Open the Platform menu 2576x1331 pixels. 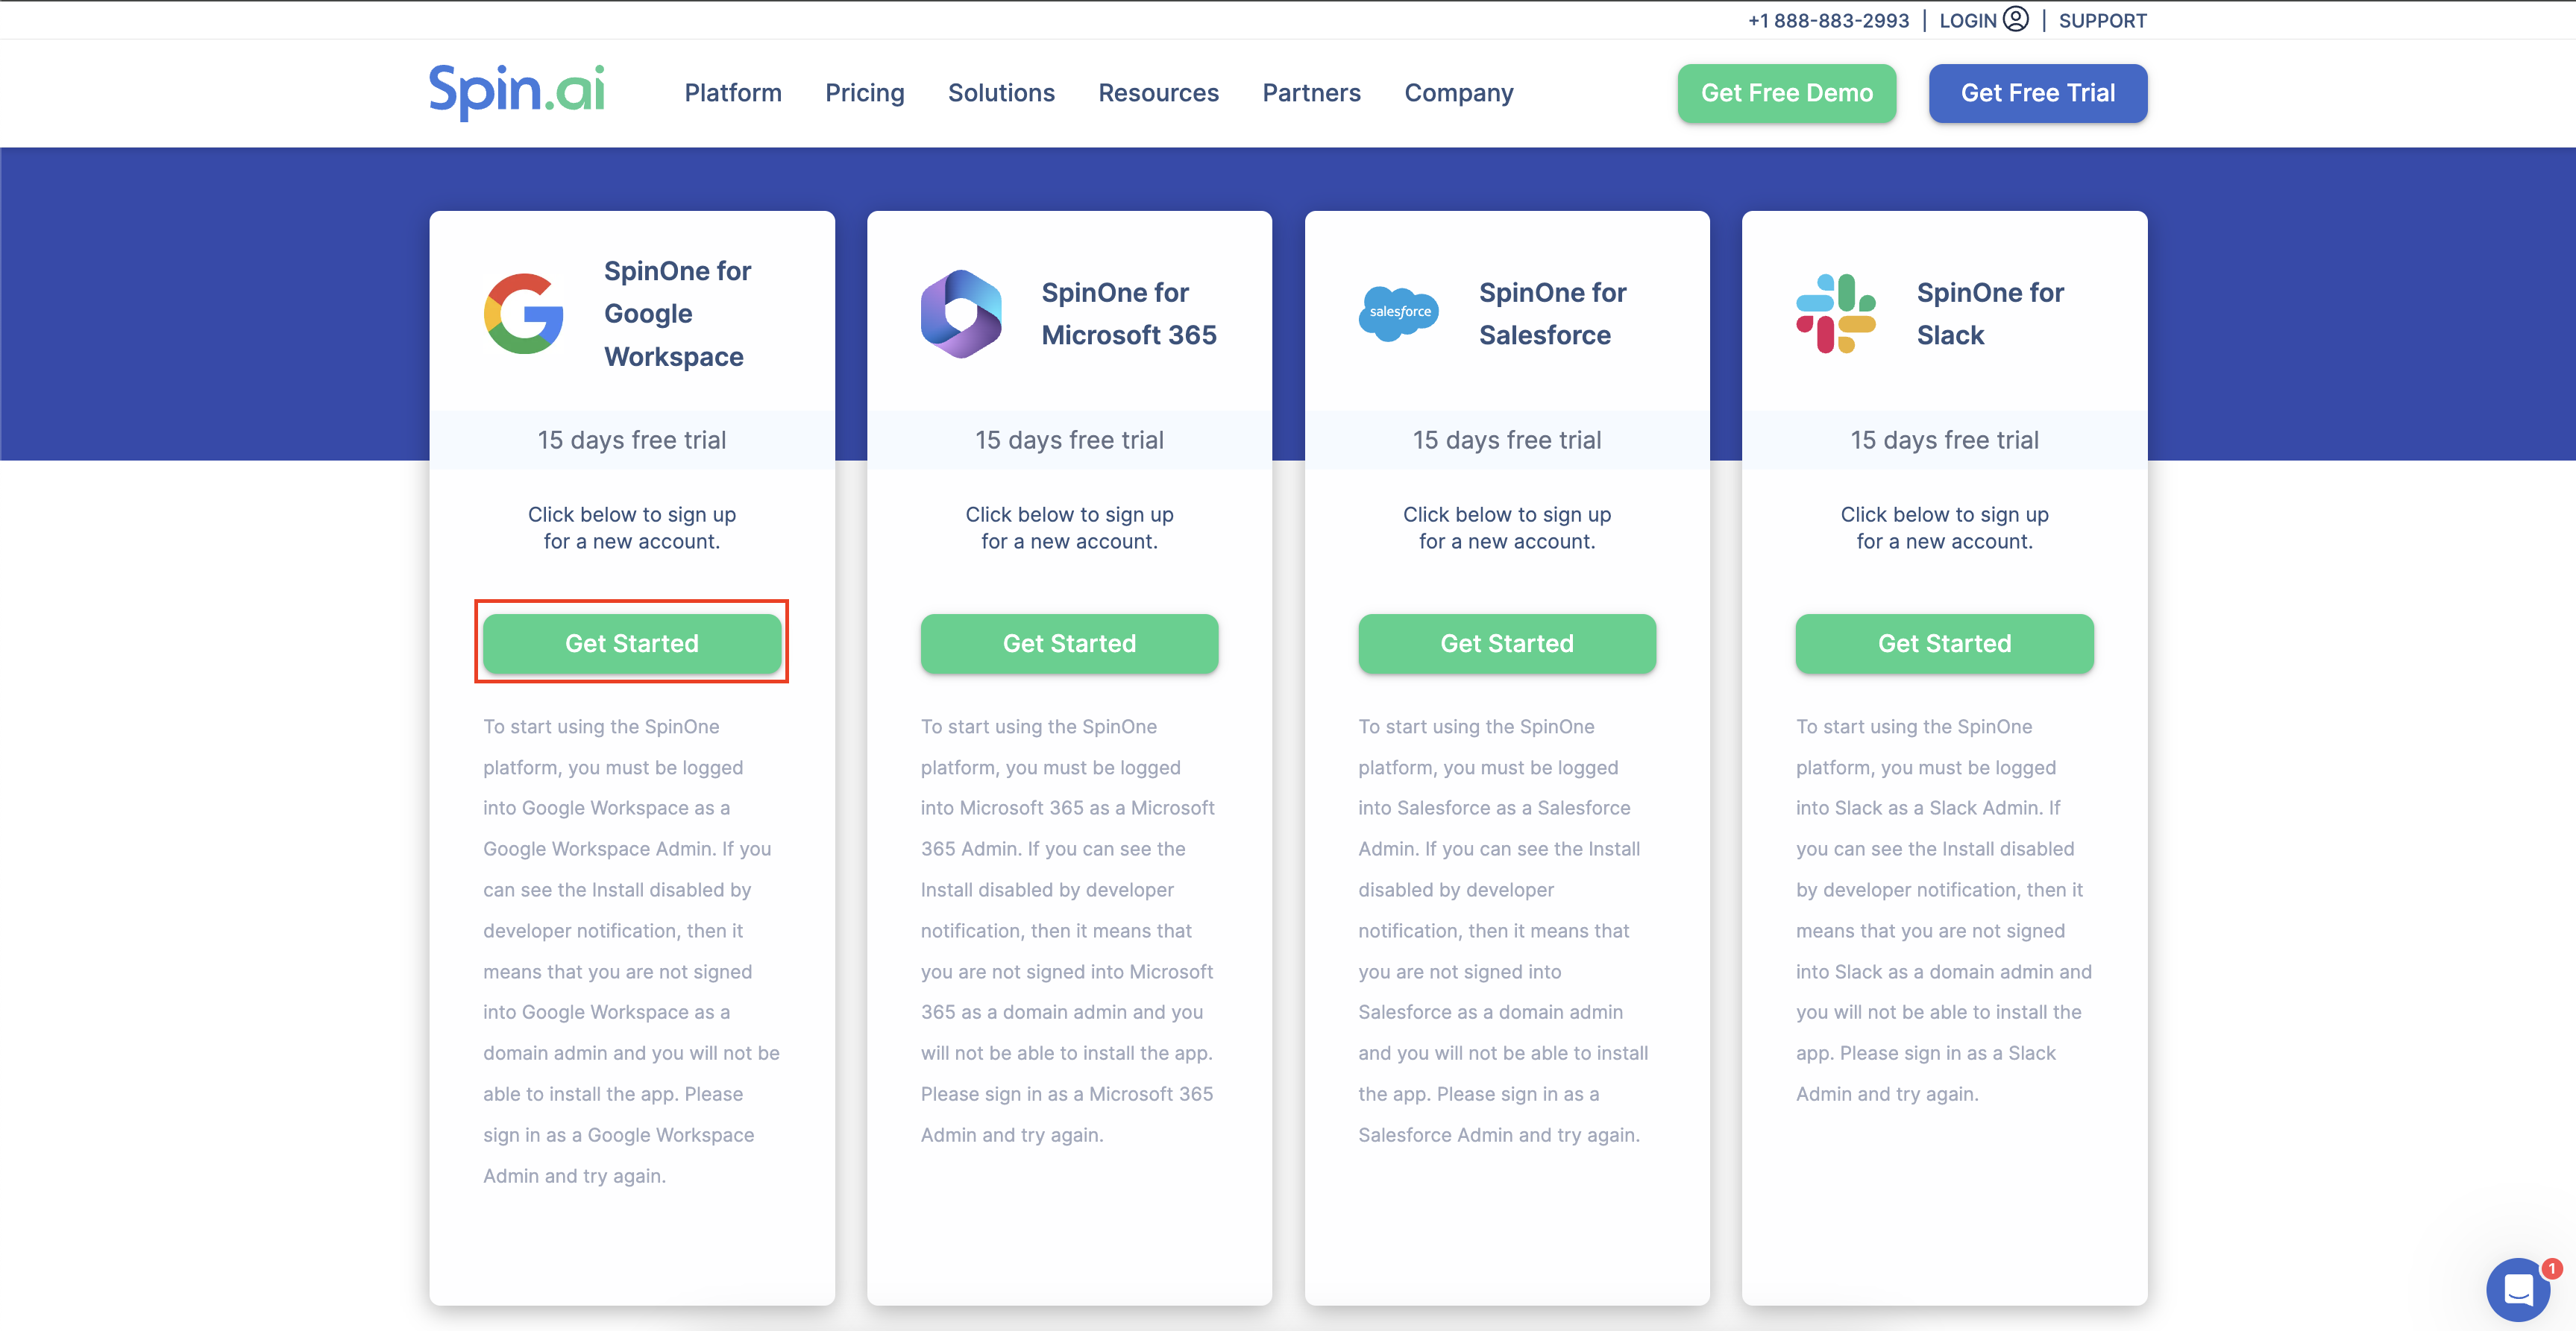point(732,93)
